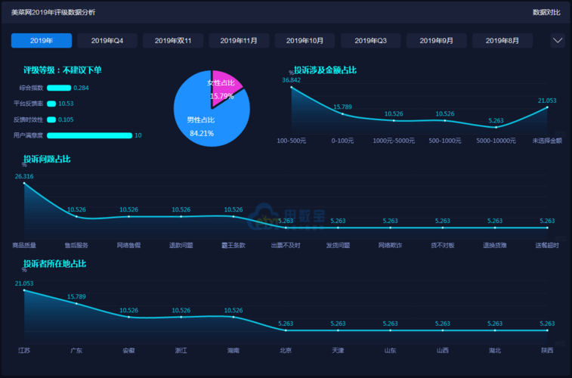Select the 2019年9月 tab
The width and height of the screenshot is (572, 378).
[x=436, y=41]
